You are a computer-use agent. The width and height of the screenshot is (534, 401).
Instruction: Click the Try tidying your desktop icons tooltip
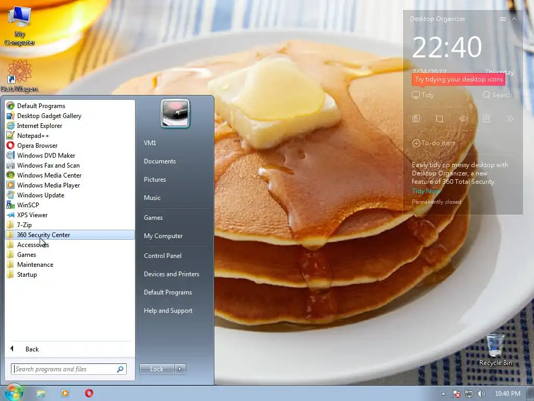point(458,79)
